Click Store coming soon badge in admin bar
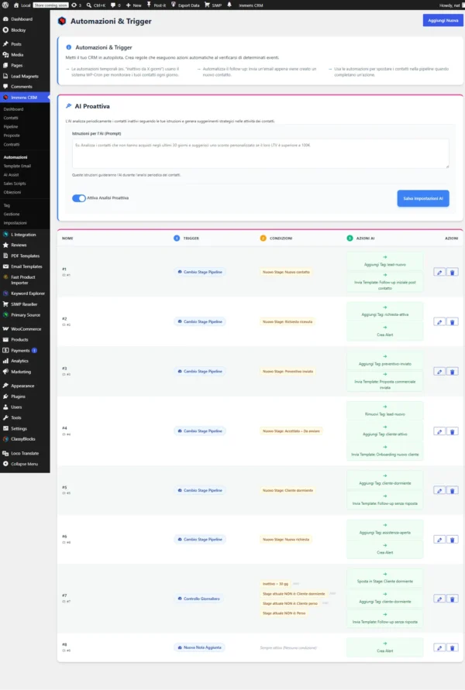This screenshot has width=465, height=690. [x=50, y=5]
